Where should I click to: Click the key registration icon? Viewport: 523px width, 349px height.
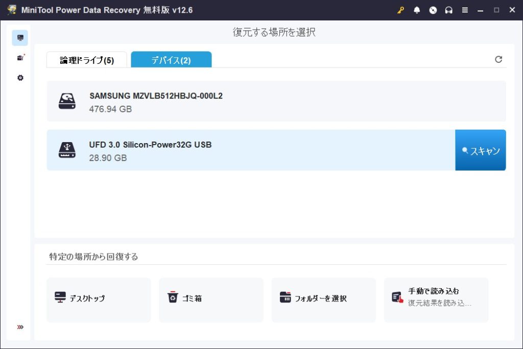tap(400, 10)
